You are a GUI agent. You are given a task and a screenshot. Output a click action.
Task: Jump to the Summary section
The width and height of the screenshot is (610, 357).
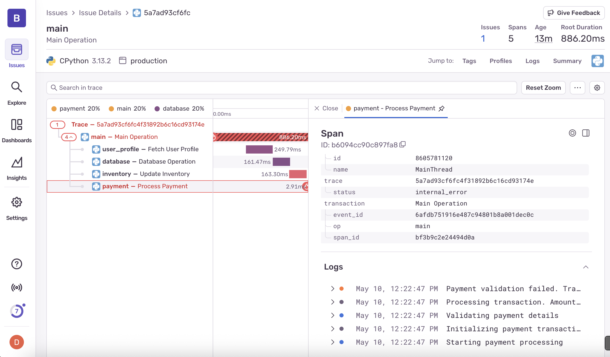coord(567,61)
